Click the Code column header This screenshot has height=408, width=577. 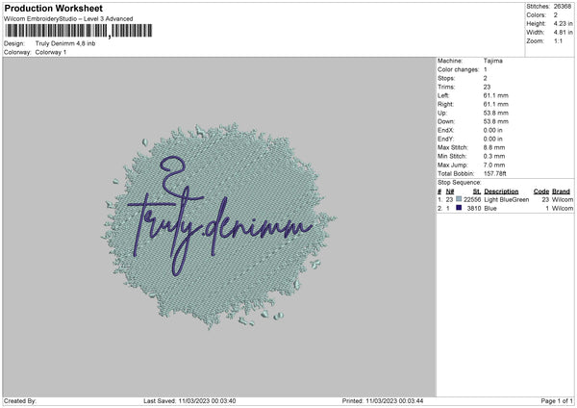[x=540, y=191]
